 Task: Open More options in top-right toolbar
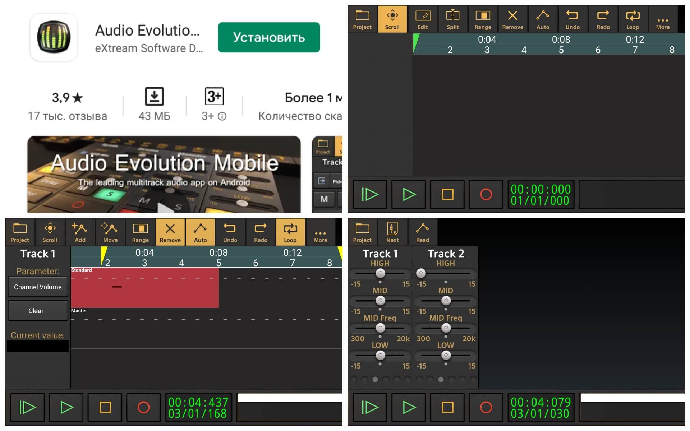663,19
